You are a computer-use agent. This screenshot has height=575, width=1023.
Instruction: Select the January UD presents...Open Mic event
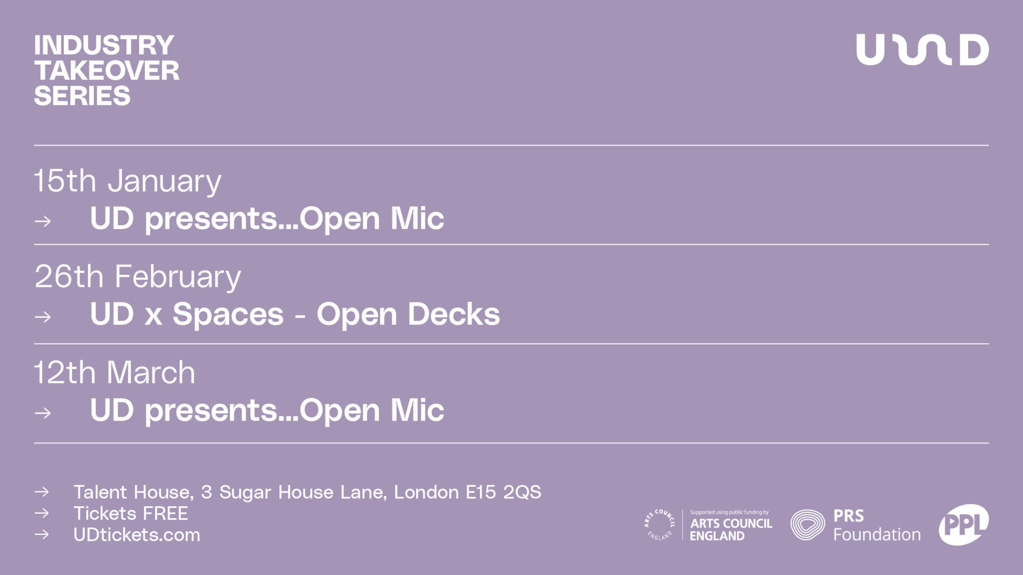click(267, 219)
